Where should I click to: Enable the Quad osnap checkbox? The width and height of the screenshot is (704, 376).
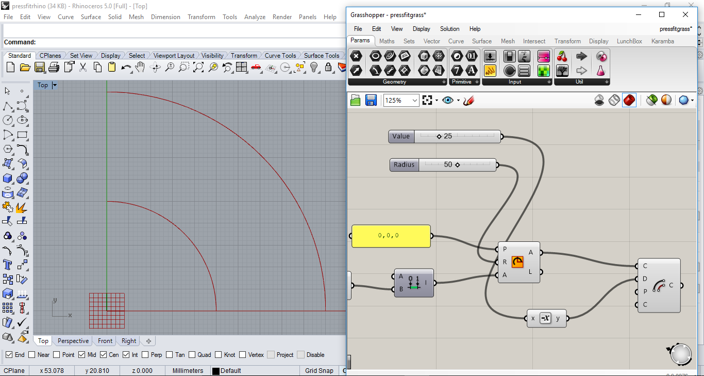click(192, 355)
